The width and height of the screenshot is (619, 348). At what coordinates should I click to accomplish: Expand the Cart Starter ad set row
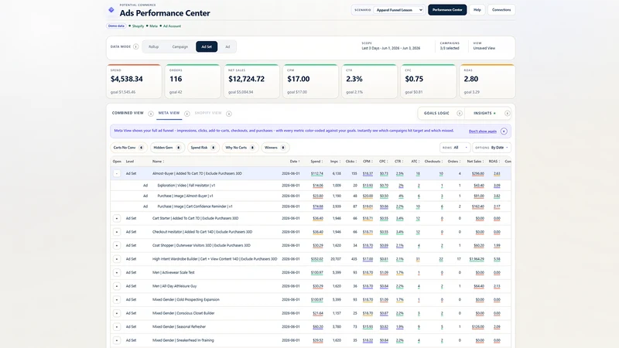tap(117, 218)
